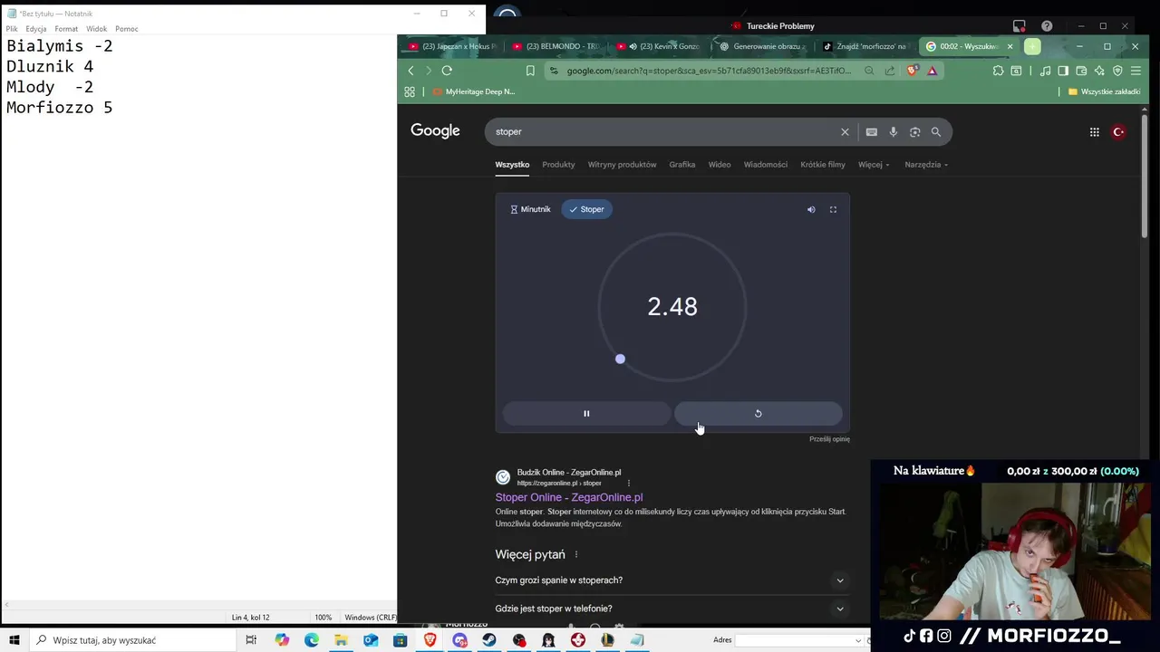The image size is (1160, 652).
Task: Open stopwatch in fullscreen mode
Action: tap(833, 209)
